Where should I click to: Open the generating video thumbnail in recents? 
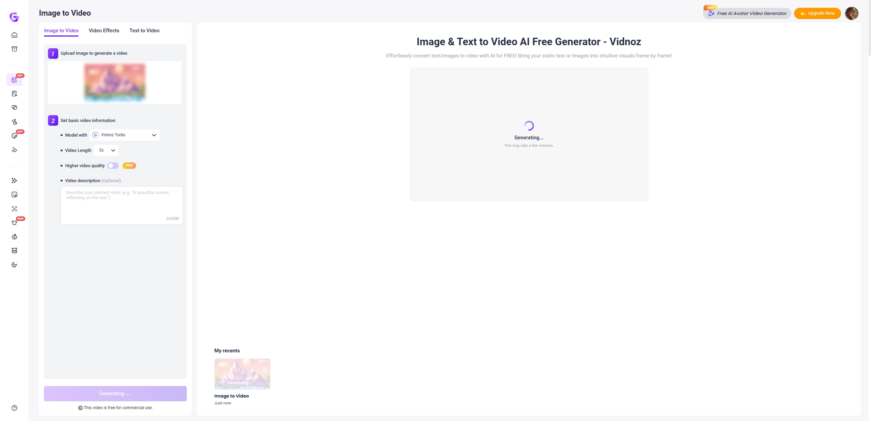242,374
